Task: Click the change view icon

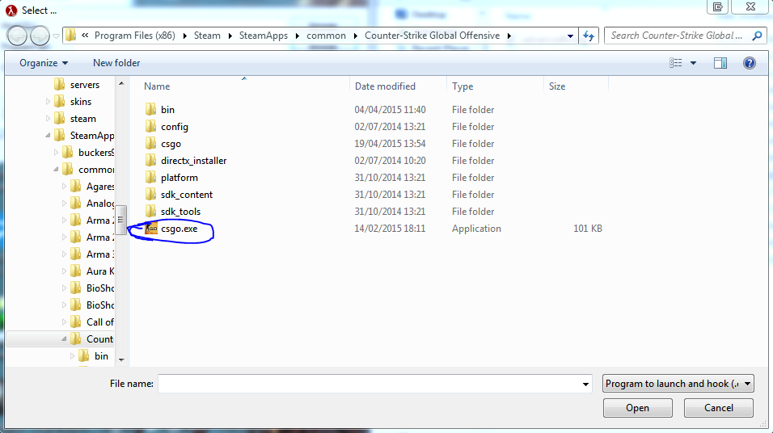Action: (675, 63)
